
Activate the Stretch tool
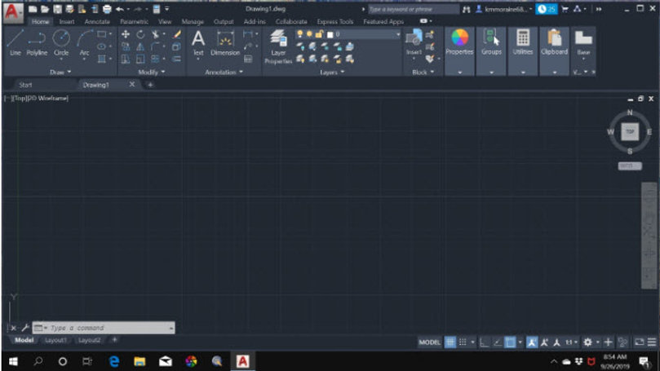(126, 59)
